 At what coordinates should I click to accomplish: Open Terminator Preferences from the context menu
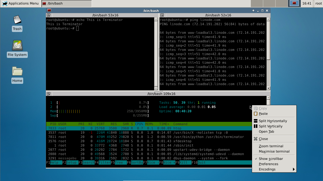(x=268, y=164)
